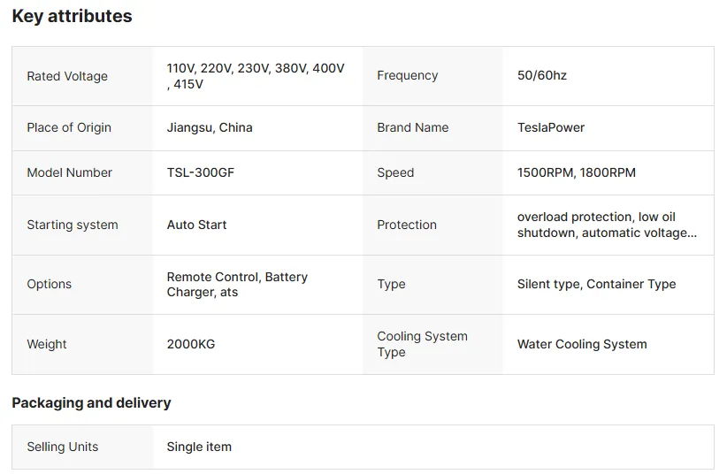Image resolution: width=727 pixels, height=474 pixels.
Task: Select the Frequency 50/60hz value
Action: coord(542,75)
